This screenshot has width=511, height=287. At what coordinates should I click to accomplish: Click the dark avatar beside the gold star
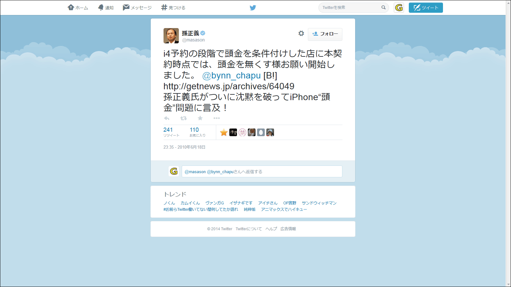click(233, 132)
